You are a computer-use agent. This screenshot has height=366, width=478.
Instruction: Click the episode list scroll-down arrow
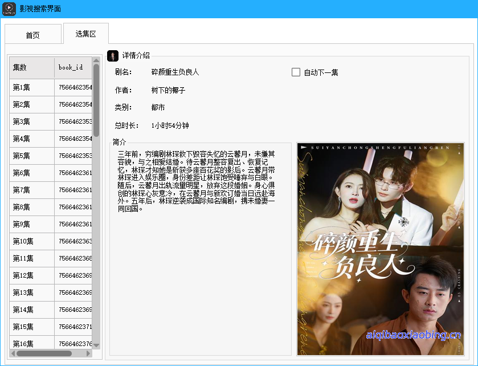pyautogui.click(x=96, y=345)
